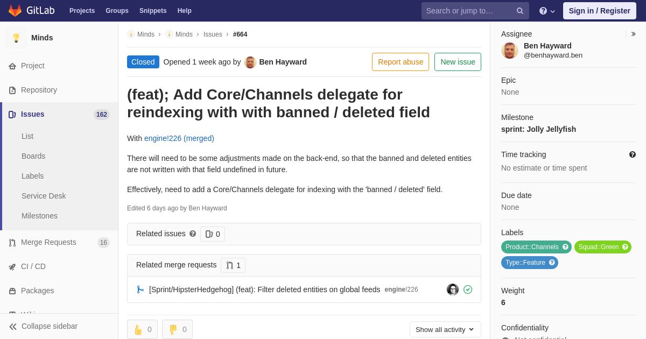This screenshot has height=339, width=646.
Task: Click the Sign in / Register button
Action: click(599, 11)
